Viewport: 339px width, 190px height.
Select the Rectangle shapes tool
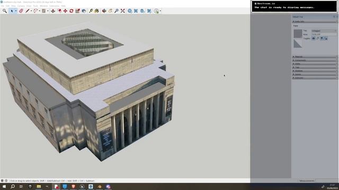pos(43,11)
